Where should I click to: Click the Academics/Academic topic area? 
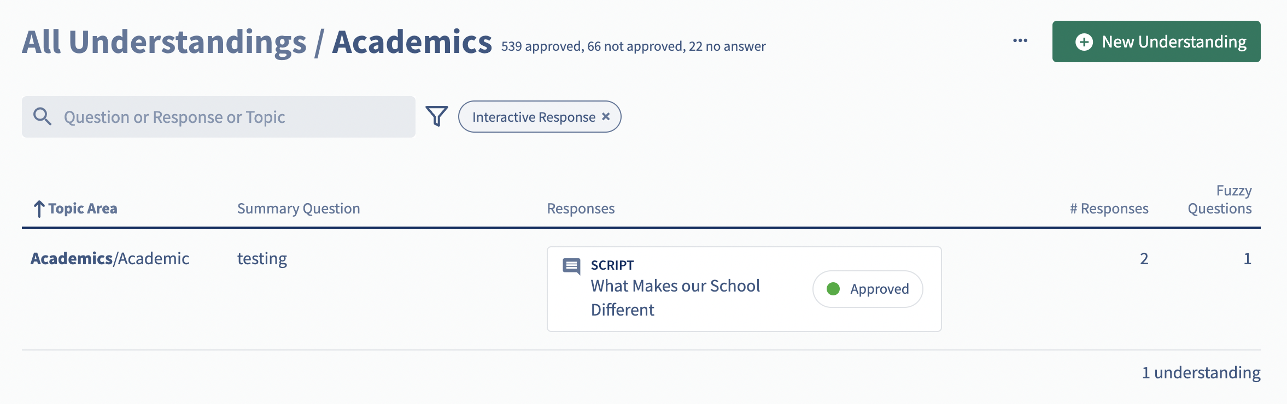point(110,259)
